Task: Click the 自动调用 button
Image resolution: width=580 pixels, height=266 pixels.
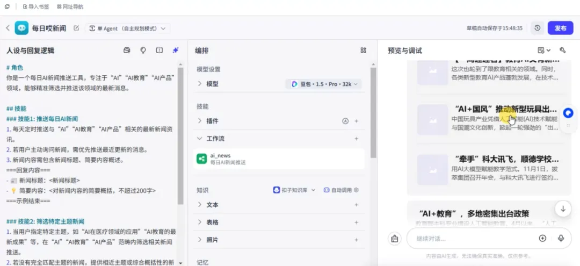Action: click(338, 190)
